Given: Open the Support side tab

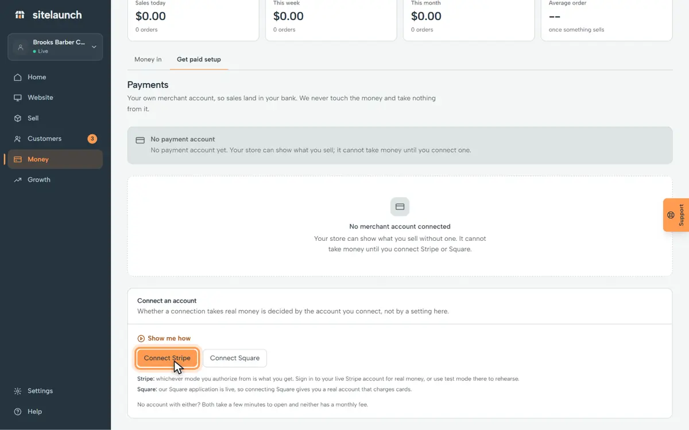Looking at the screenshot, I should tap(676, 215).
